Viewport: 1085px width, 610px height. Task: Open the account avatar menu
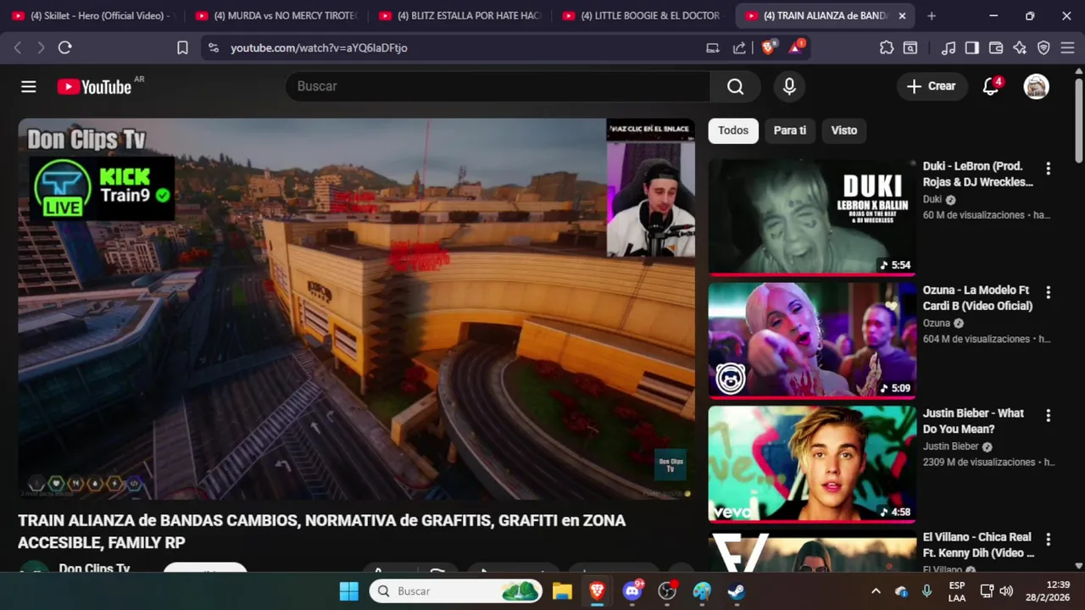click(1036, 86)
